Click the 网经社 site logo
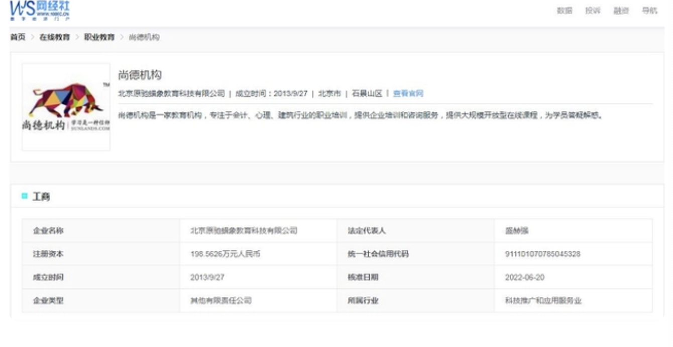 40,11
